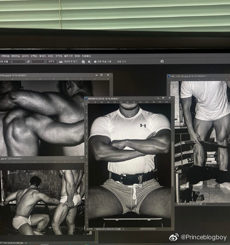Click the file icon on IMG_1255 document title
230x245 pixels.
169,76
